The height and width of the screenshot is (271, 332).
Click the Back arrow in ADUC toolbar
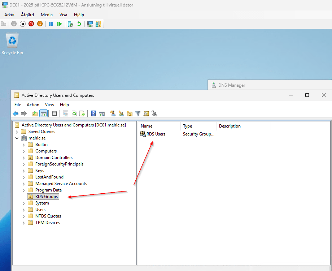point(16,114)
